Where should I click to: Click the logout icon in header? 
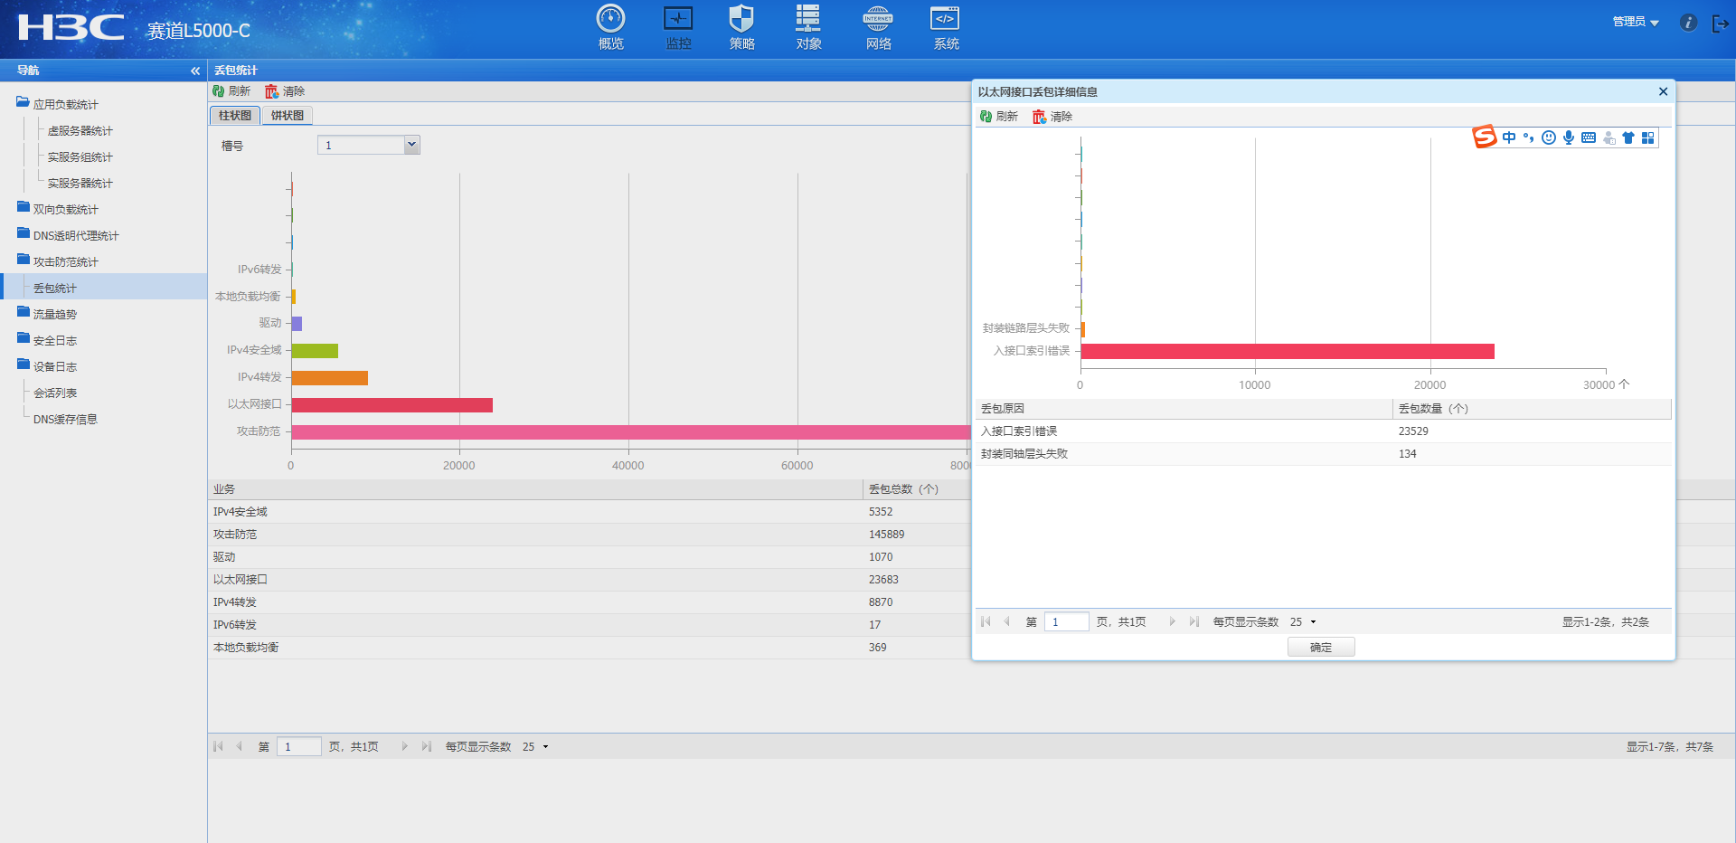coord(1720,23)
